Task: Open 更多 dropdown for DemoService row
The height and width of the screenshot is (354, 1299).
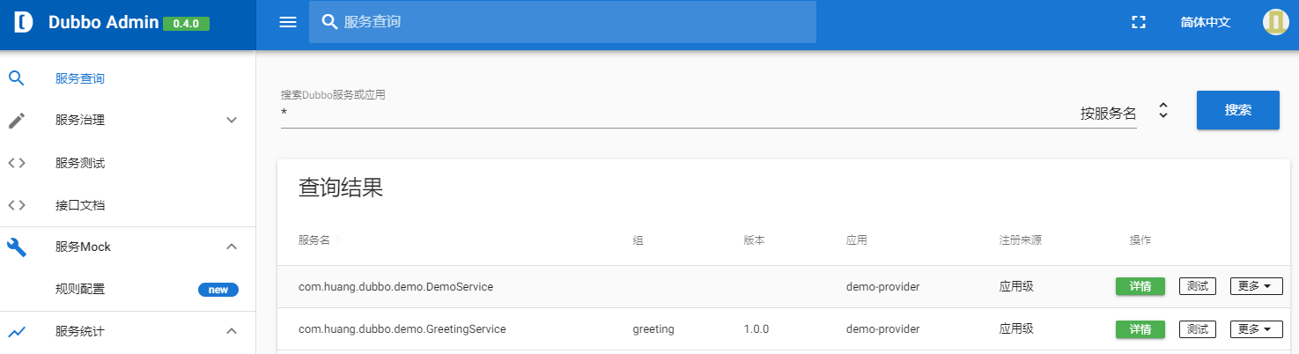Action: tap(1256, 286)
